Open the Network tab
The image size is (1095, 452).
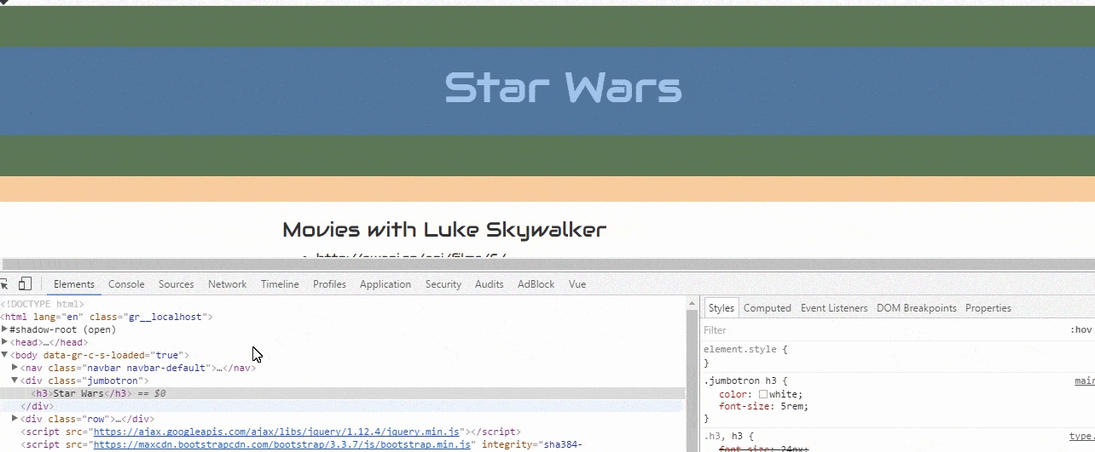point(228,284)
